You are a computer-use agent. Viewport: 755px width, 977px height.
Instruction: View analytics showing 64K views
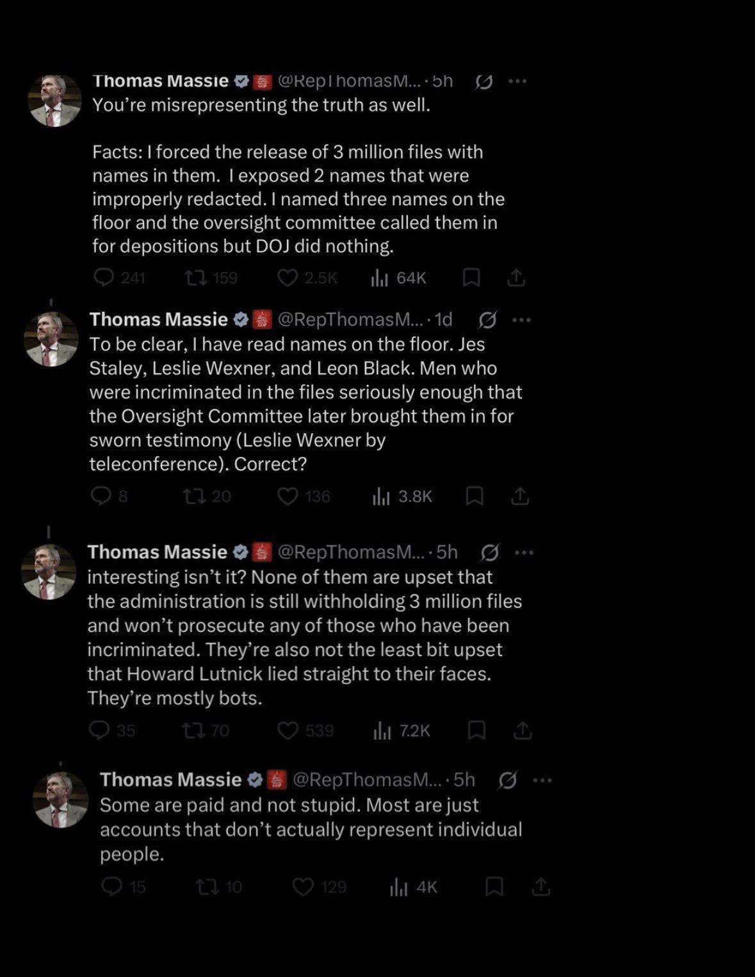[x=398, y=277]
